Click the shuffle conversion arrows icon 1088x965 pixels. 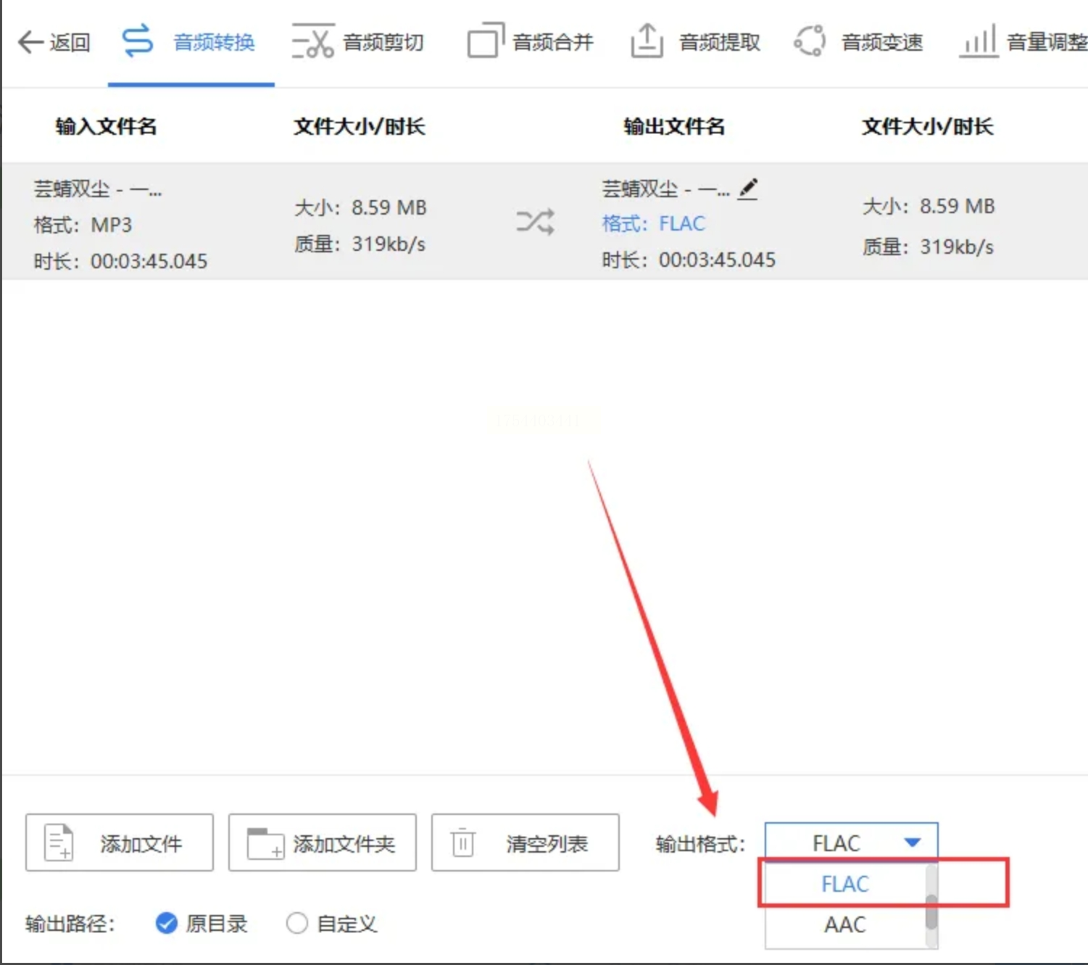coord(536,221)
